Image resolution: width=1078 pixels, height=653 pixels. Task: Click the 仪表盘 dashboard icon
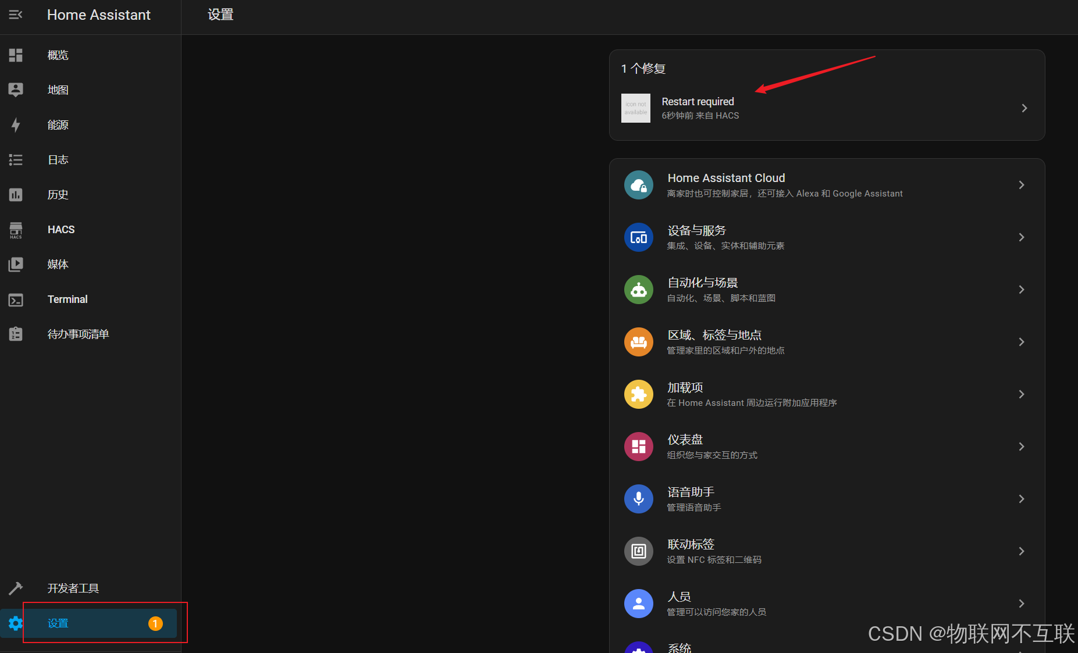tap(639, 447)
